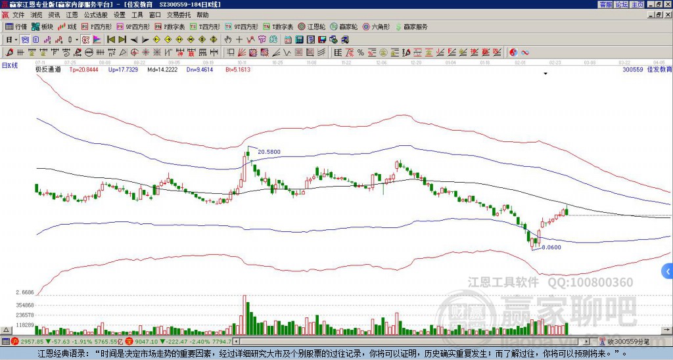Open the 交易委托 menu

coord(179,15)
